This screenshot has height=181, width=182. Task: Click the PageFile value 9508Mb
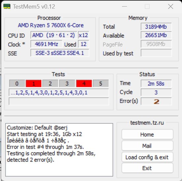click(156, 44)
